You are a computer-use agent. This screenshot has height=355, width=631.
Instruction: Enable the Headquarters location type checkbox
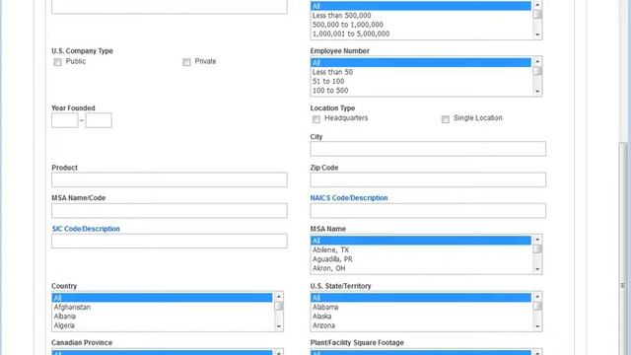316,119
